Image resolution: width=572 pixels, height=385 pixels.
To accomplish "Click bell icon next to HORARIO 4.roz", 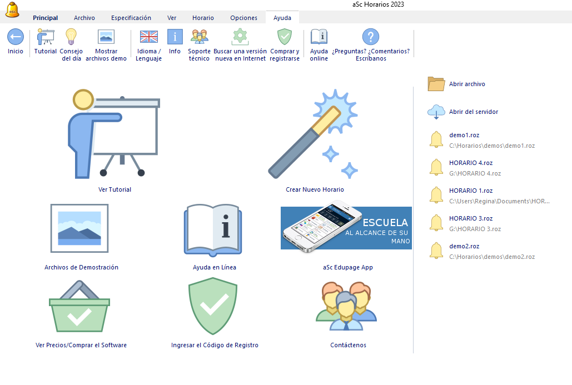I will [436, 167].
